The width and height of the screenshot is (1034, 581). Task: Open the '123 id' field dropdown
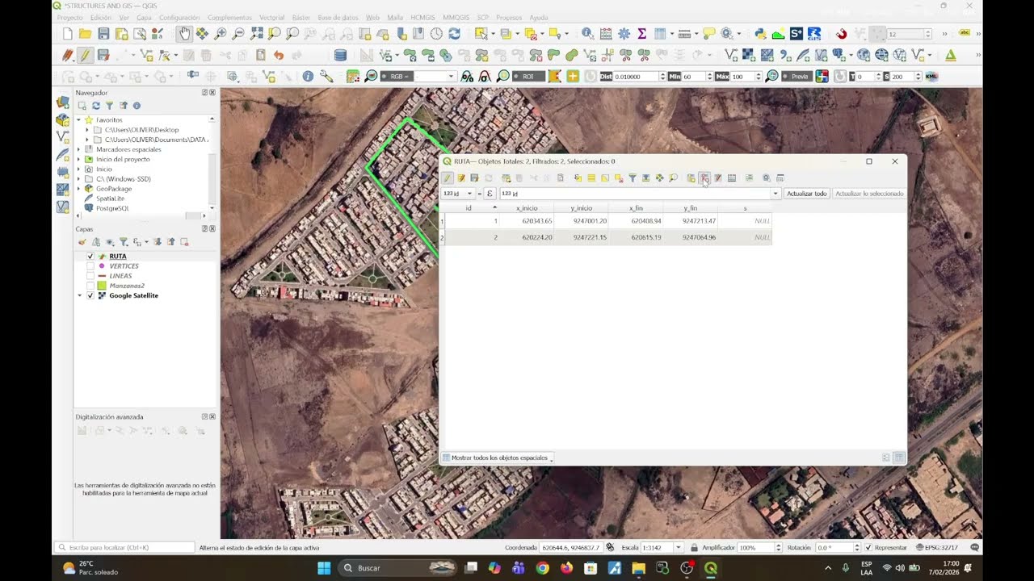click(x=458, y=194)
